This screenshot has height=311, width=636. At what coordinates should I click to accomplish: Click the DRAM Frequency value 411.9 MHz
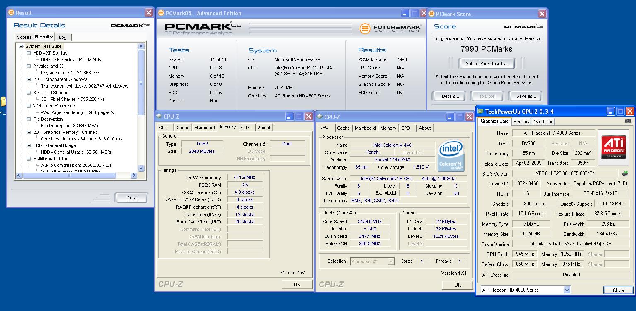click(x=245, y=177)
